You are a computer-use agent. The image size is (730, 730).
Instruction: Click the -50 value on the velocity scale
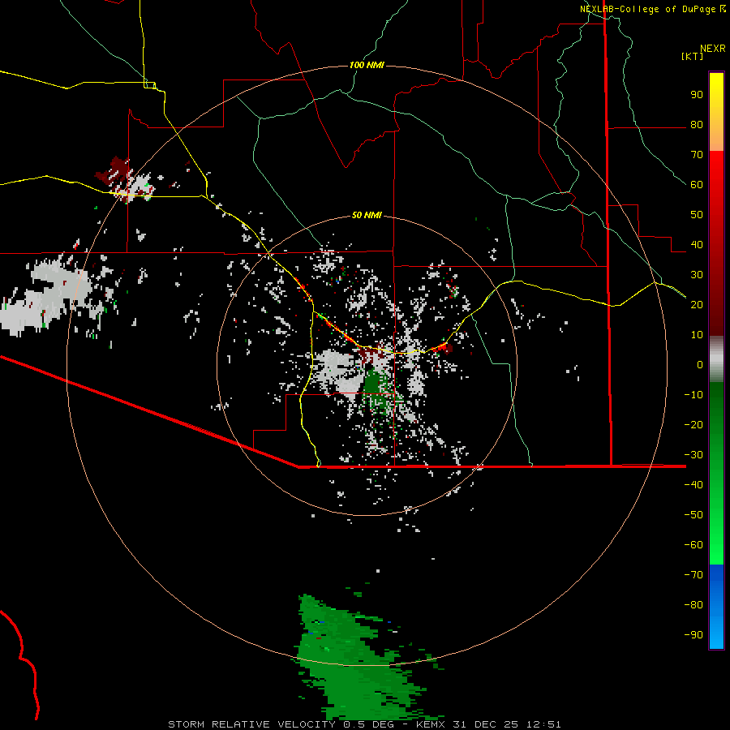[x=693, y=515]
